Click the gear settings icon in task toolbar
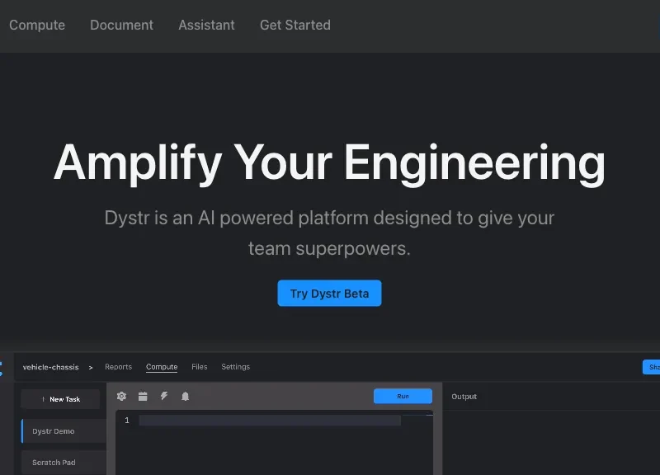This screenshot has width=660, height=475. (121, 397)
